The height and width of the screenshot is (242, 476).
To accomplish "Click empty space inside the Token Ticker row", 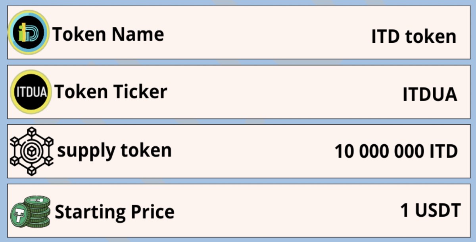I will point(278,92).
